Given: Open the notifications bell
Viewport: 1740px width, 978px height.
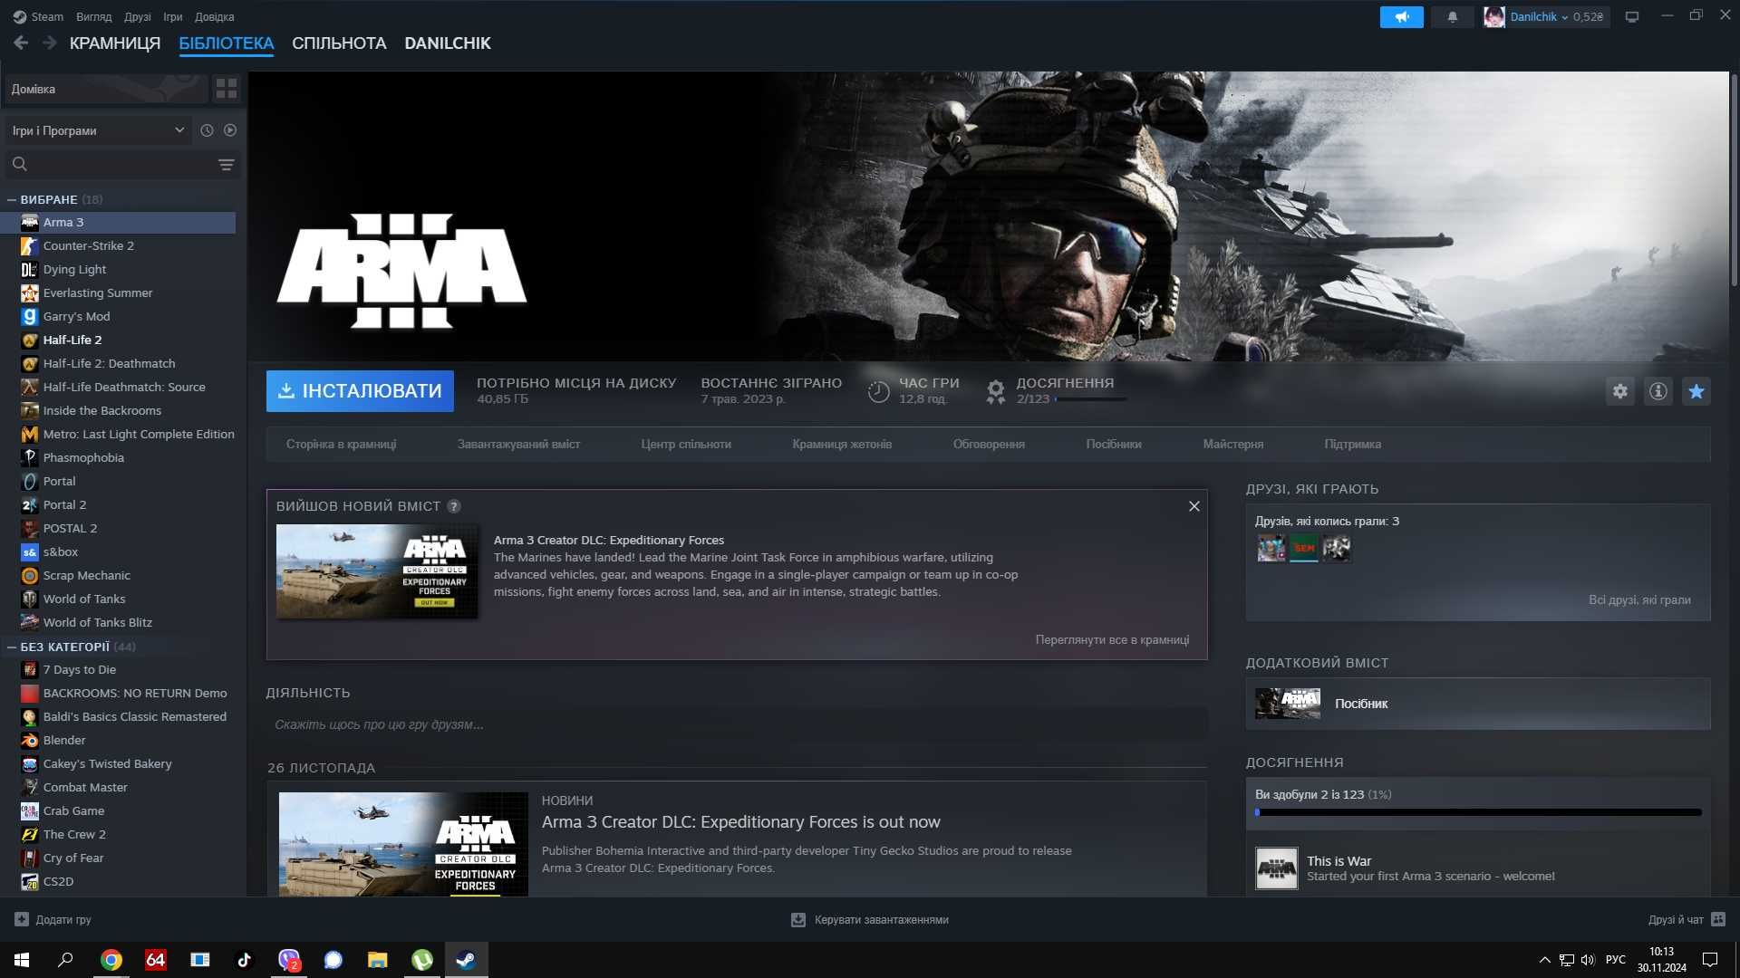Looking at the screenshot, I should [x=1452, y=16].
